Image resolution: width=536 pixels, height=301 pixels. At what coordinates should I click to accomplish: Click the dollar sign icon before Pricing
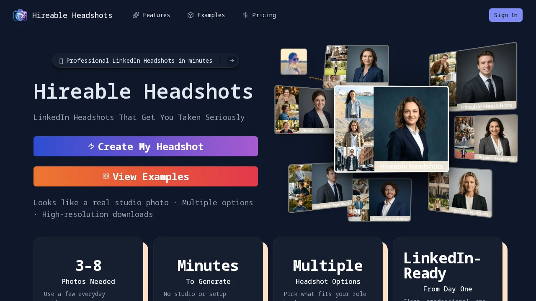pyautogui.click(x=245, y=15)
